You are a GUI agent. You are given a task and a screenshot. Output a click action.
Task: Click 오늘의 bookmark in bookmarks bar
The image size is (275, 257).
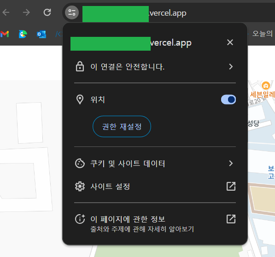pyautogui.click(x=263, y=34)
